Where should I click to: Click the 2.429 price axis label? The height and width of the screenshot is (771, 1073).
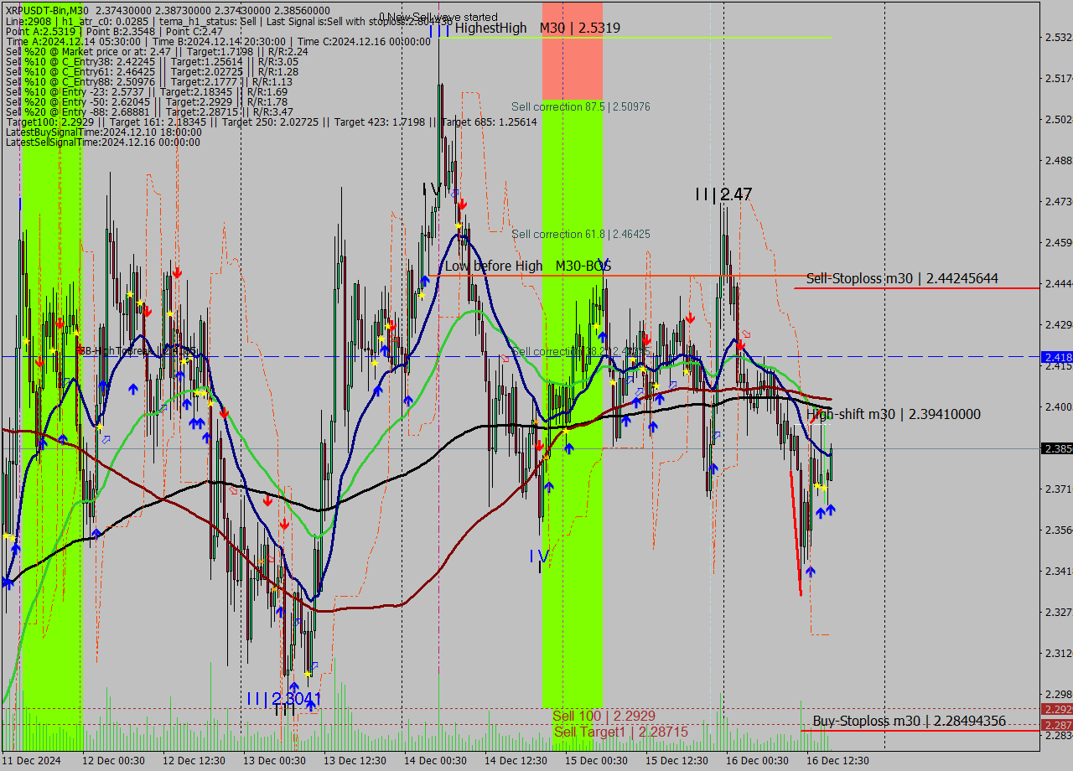pos(1058,325)
